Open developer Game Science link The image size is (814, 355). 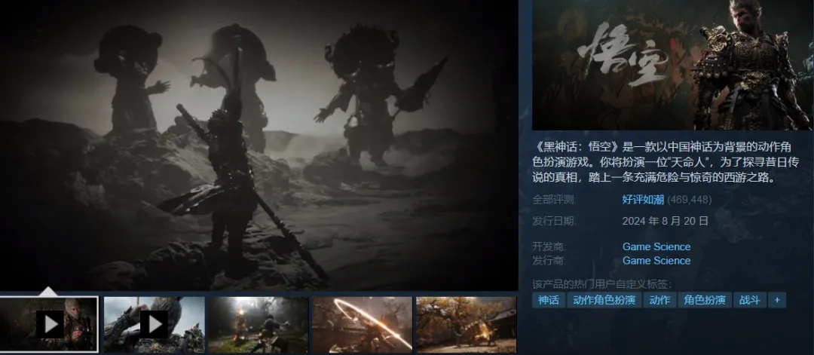pyautogui.click(x=656, y=246)
